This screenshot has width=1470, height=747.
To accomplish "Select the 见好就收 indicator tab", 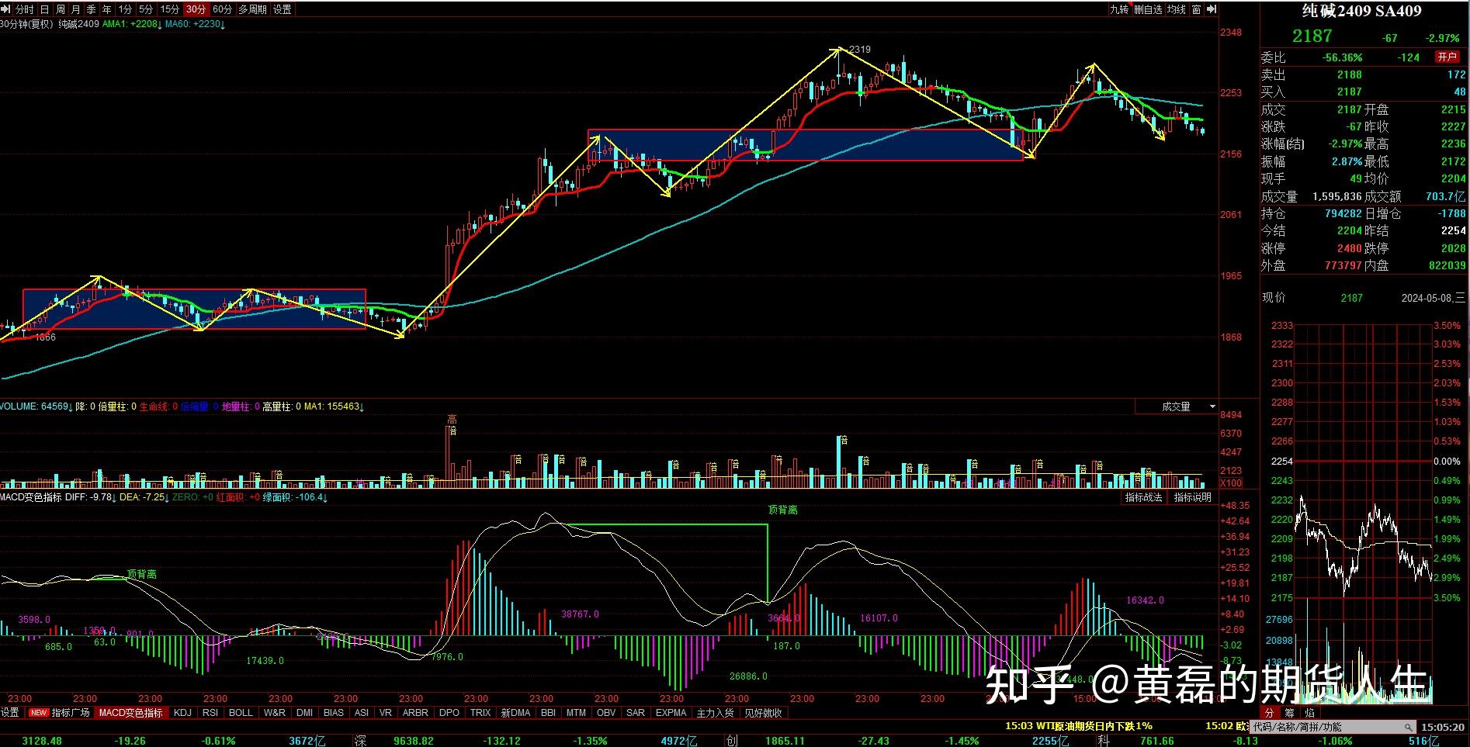I will click(763, 713).
